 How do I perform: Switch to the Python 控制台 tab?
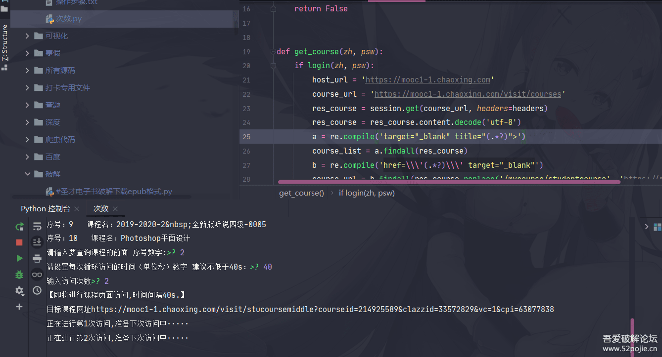coord(46,209)
